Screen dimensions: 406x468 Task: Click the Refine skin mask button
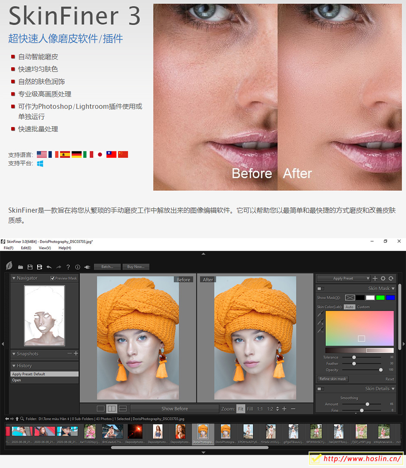pos(333,379)
